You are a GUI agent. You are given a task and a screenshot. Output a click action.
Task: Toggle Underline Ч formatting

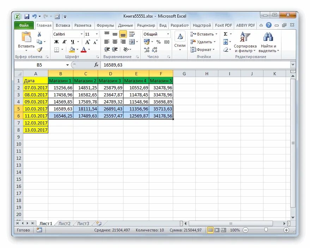click(x=73, y=42)
